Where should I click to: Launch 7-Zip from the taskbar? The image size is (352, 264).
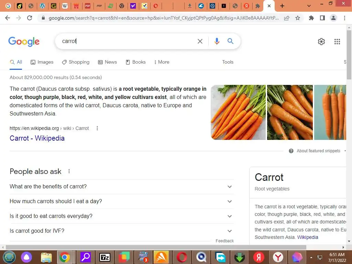pos(105,257)
